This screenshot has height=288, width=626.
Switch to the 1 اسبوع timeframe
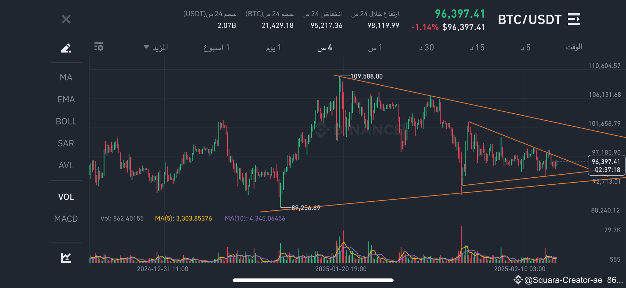pos(216,48)
